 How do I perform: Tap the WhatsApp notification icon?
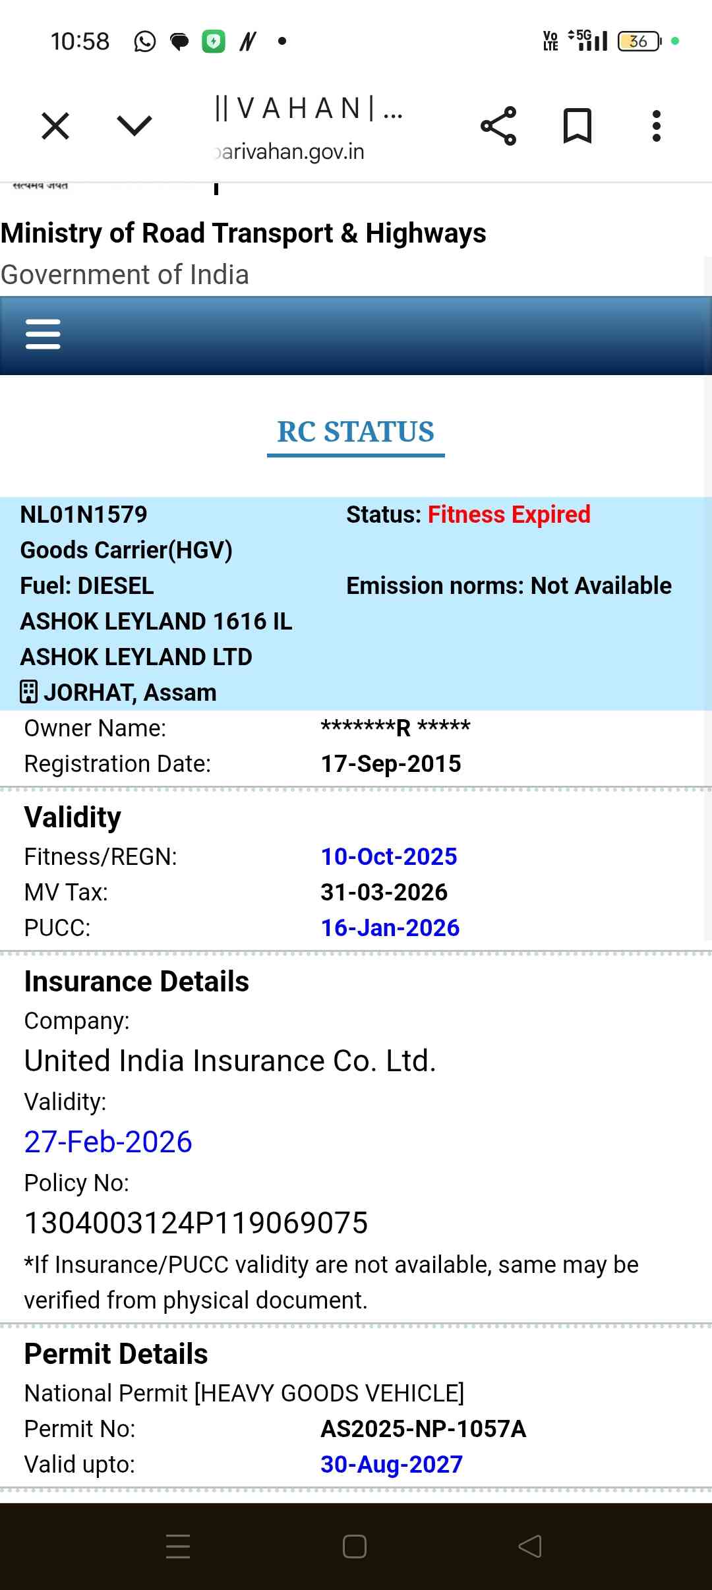[145, 42]
